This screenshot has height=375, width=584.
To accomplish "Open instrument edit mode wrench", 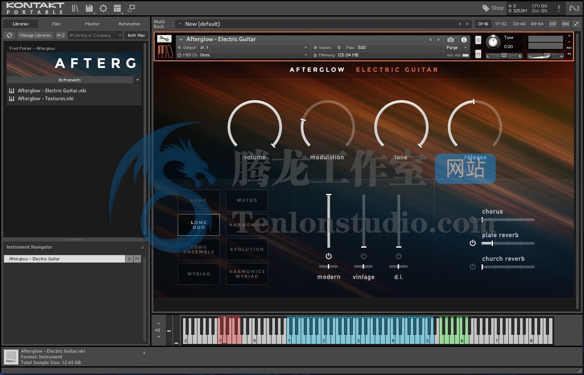I will (164, 39).
